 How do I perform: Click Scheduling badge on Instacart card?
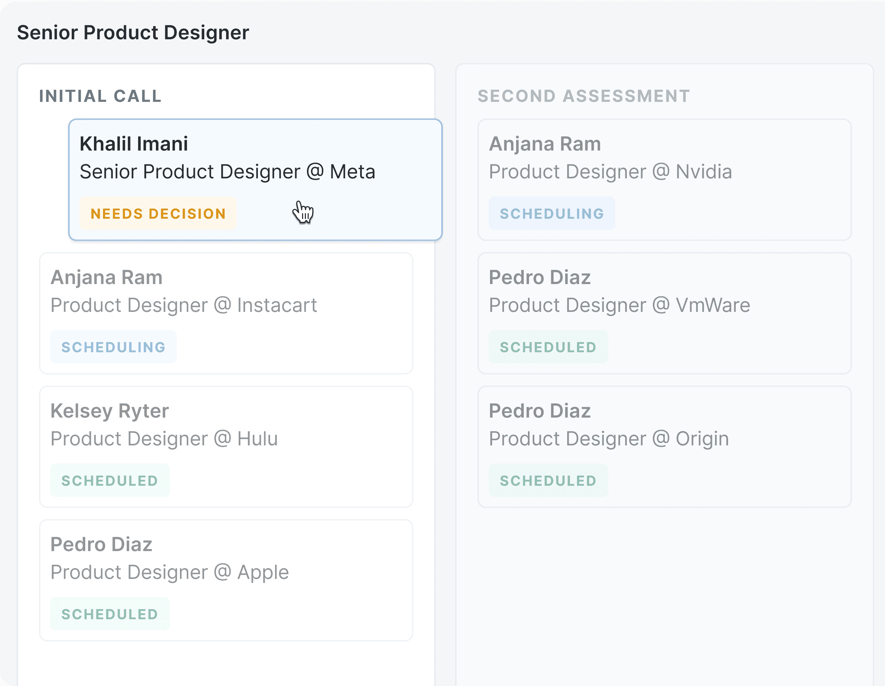click(x=113, y=347)
